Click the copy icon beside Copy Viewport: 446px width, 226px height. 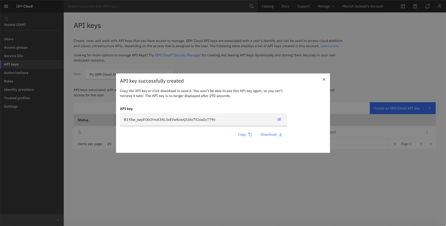tap(250, 135)
